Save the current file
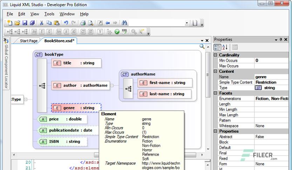 click(x=25, y=23)
